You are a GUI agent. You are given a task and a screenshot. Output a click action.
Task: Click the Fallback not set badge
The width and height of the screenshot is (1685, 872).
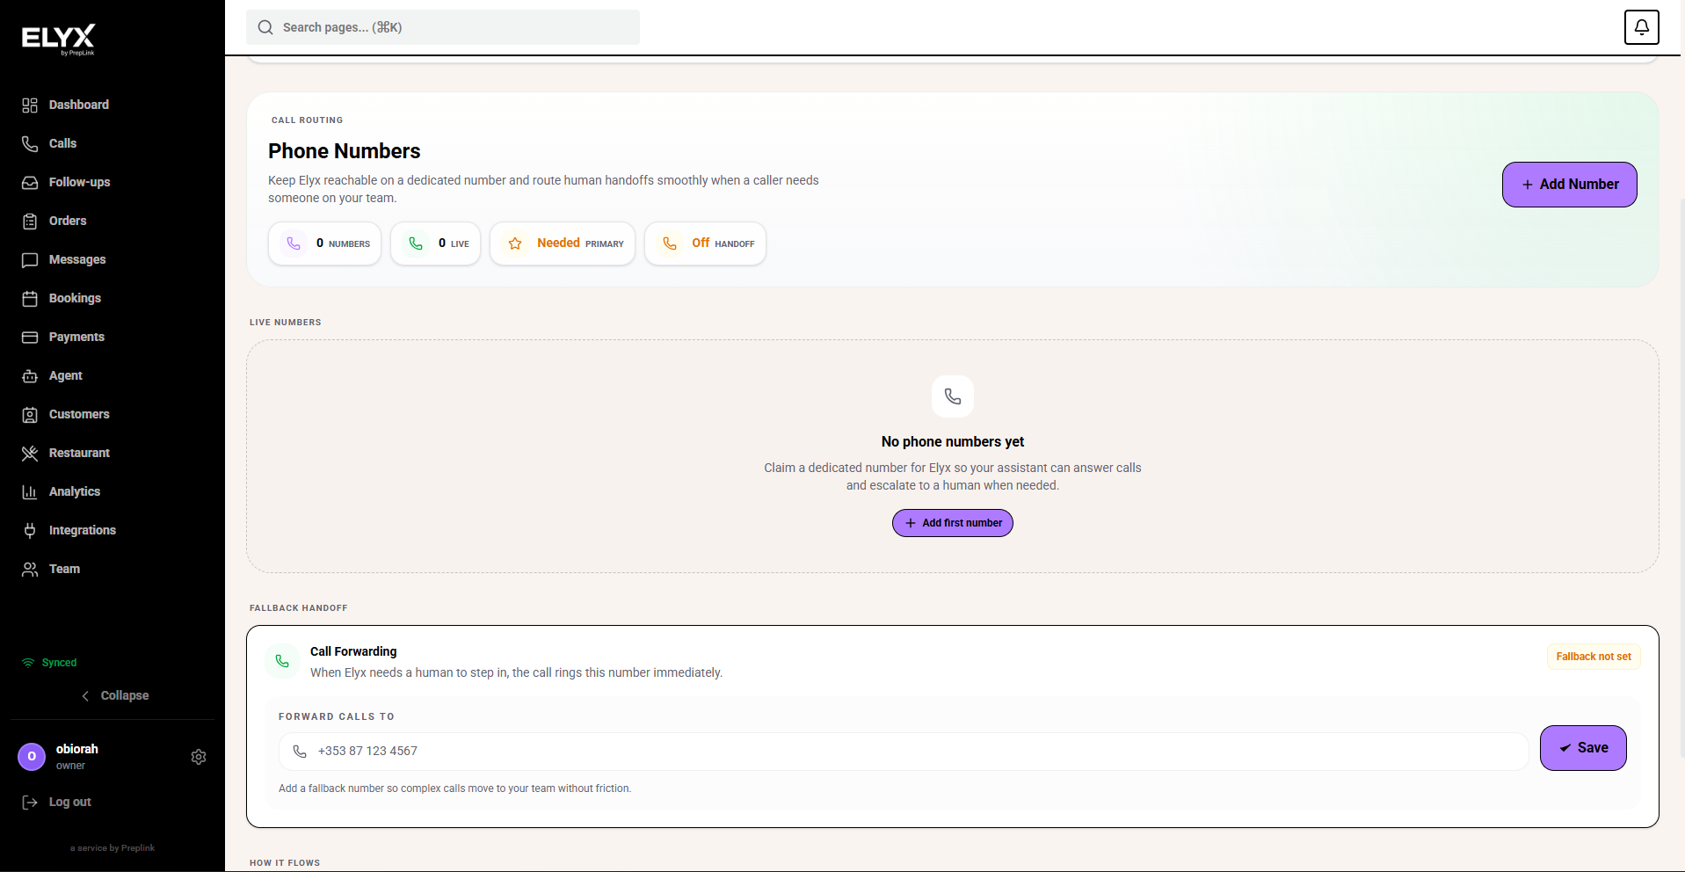(x=1594, y=657)
